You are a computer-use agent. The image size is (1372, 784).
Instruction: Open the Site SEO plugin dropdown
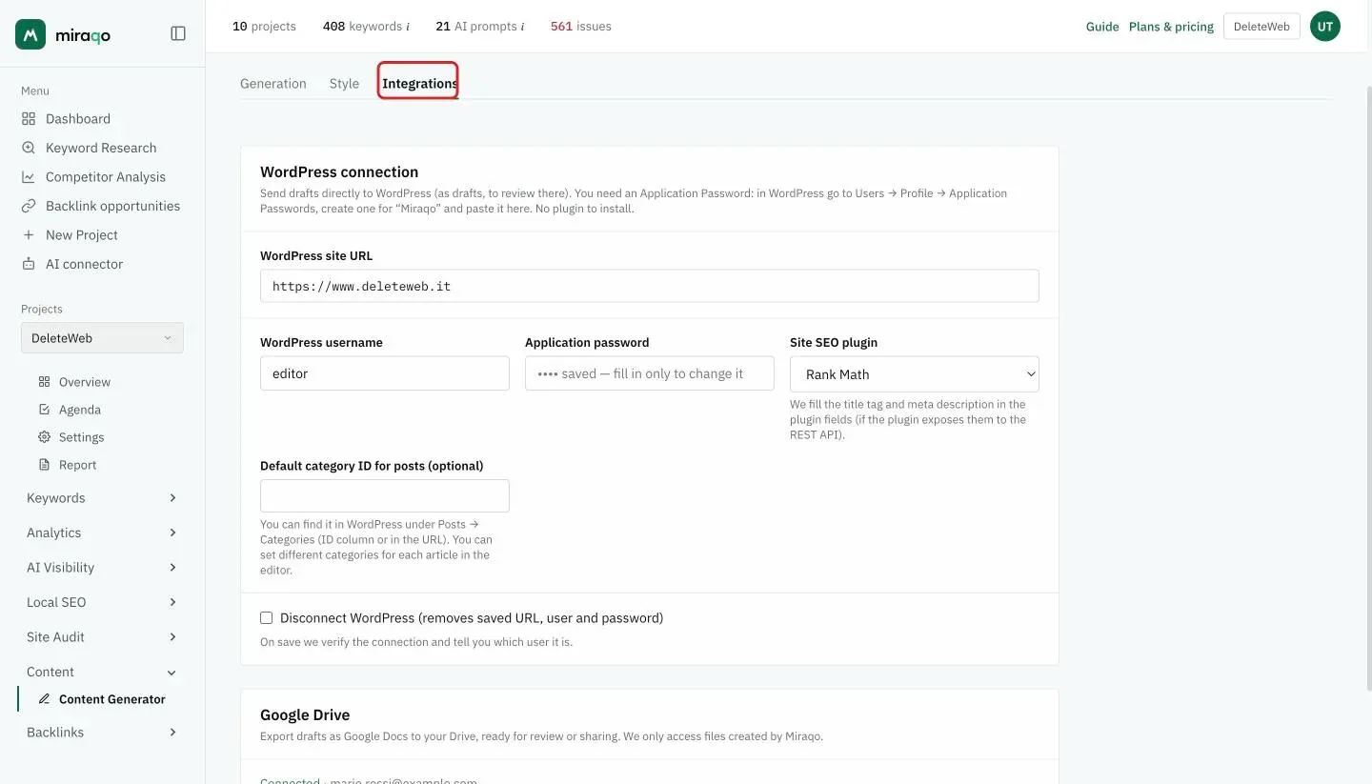click(914, 374)
